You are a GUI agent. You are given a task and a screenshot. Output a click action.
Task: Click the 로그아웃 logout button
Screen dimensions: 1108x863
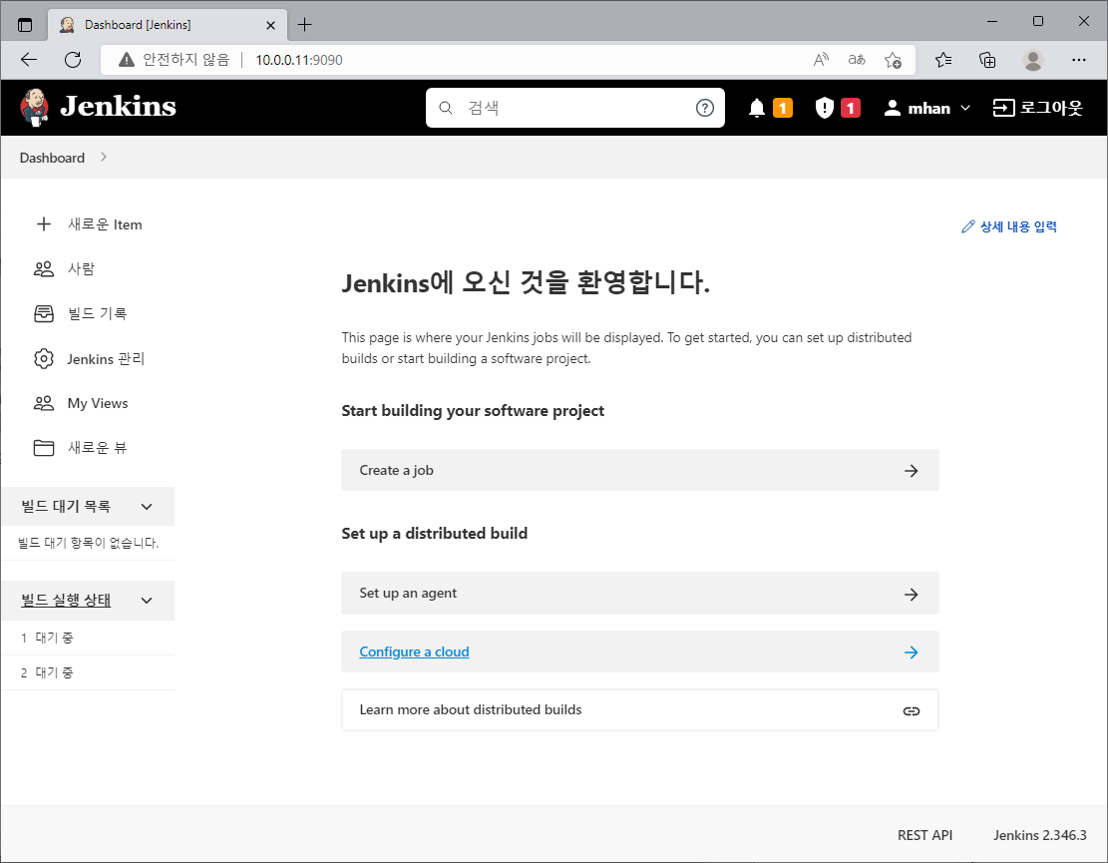pyautogui.click(x=1037, y=108)
